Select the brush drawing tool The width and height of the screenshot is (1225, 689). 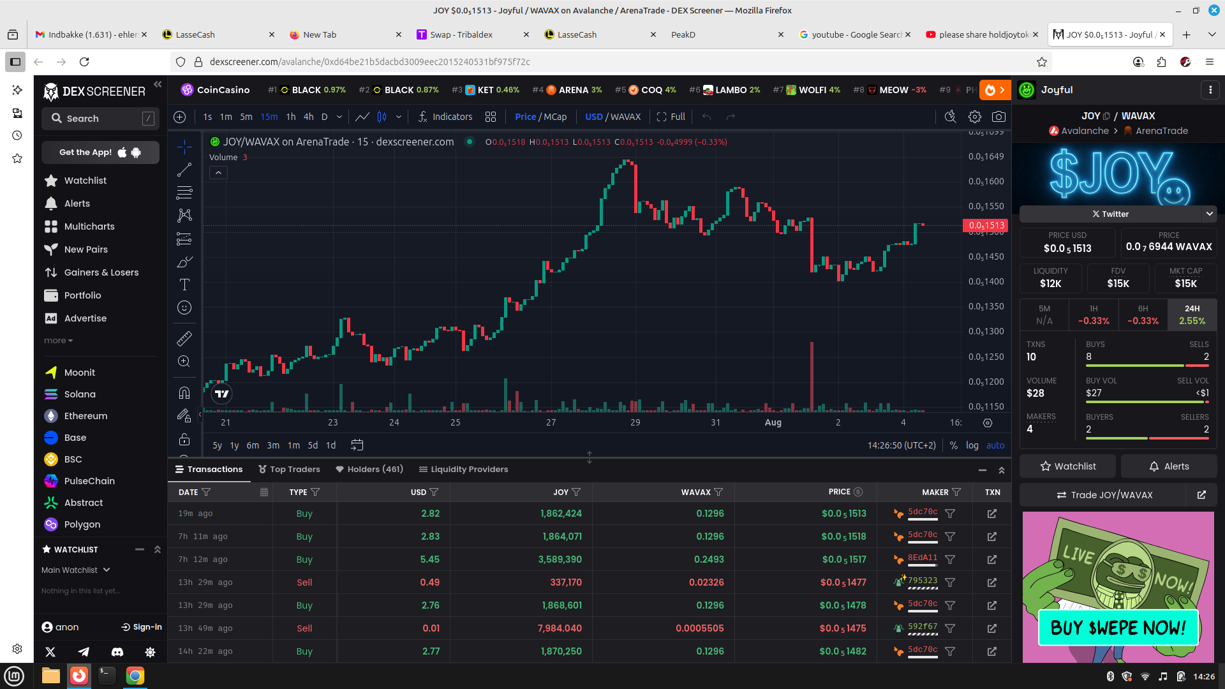184,262
